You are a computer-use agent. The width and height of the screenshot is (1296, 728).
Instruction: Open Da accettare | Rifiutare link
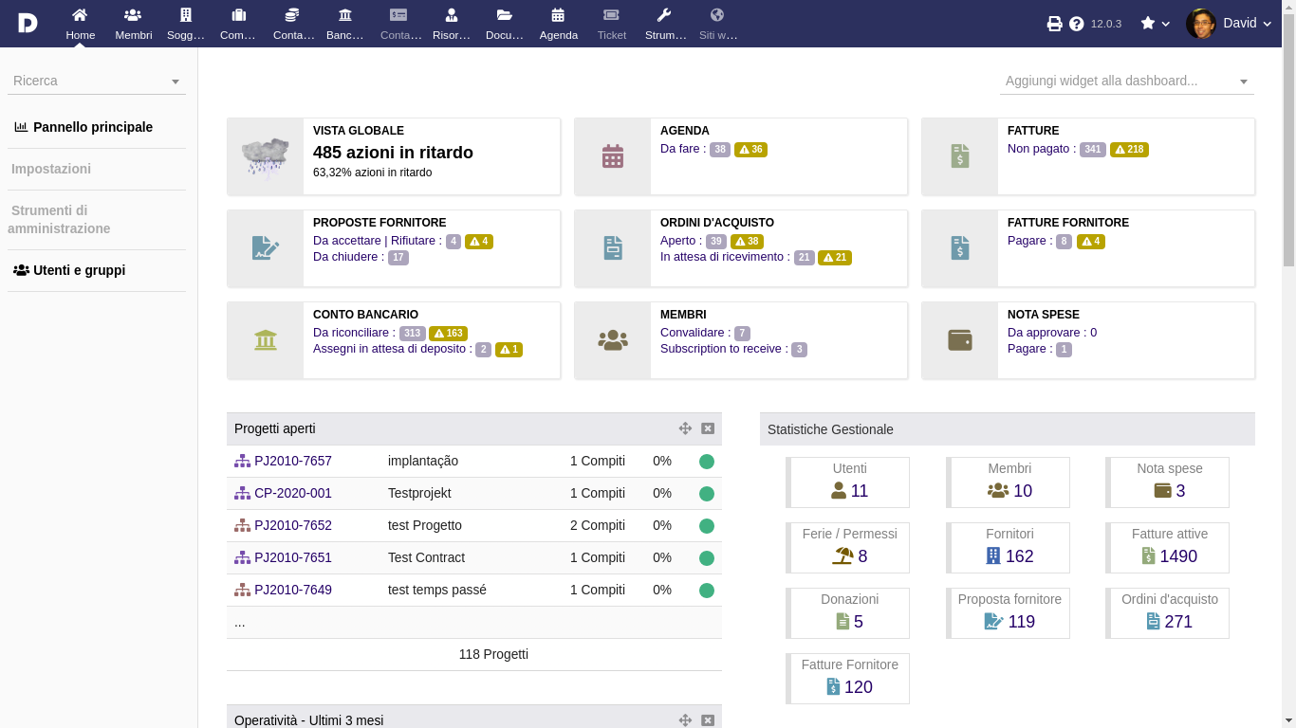click(x=378, y=241)
